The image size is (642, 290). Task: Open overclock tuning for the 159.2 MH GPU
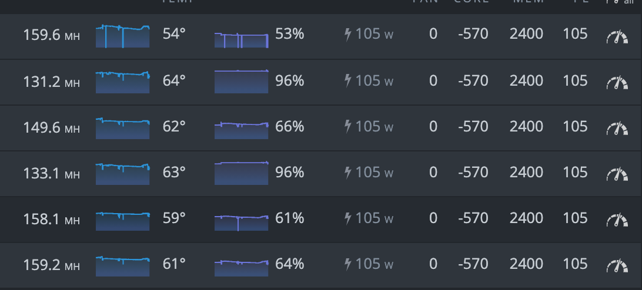pos(617,266)
